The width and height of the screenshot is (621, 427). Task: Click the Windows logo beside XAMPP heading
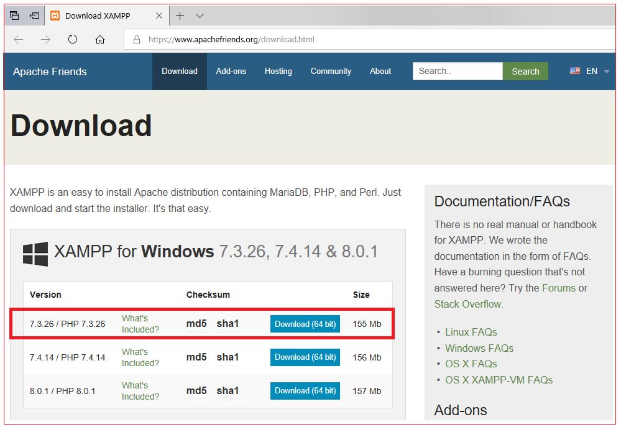pyautogui.click(x=35, y=252)
